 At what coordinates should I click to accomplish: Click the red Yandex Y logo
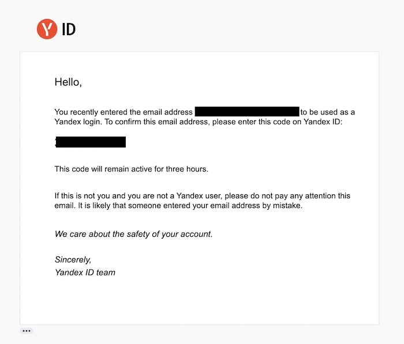tap(47, 29)
